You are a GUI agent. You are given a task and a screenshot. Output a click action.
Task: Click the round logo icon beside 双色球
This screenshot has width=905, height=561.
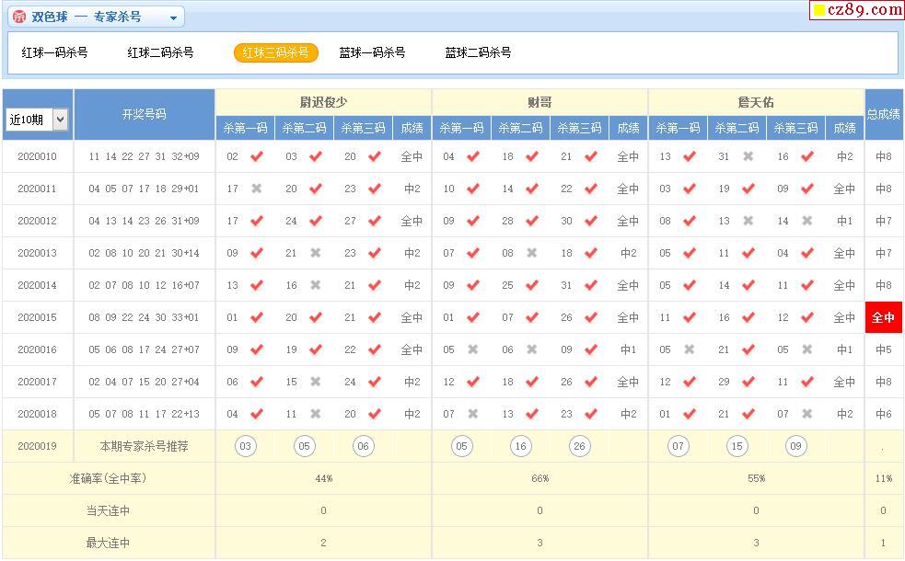click(x=18, y=17)
